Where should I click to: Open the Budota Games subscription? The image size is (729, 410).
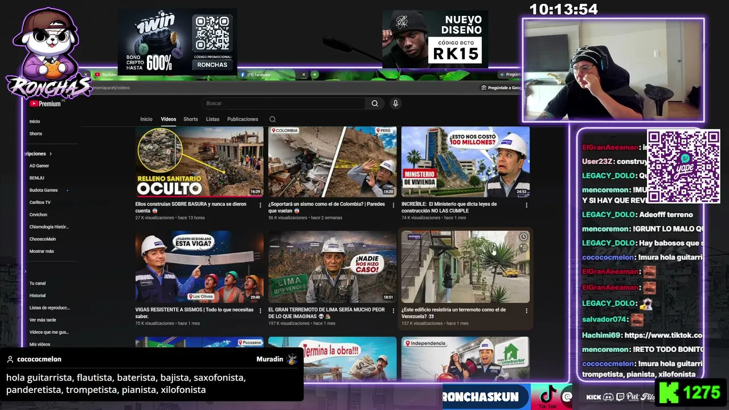coord(44,190)
